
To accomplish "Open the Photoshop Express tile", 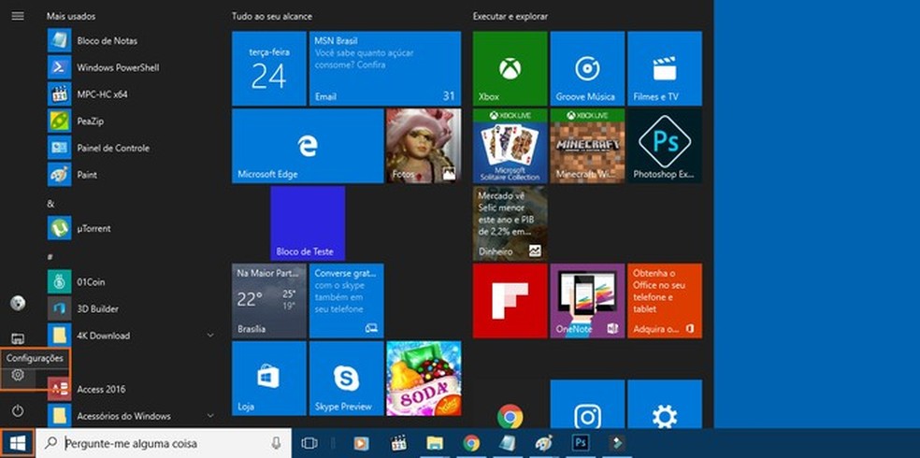I will tap(665, 146).
